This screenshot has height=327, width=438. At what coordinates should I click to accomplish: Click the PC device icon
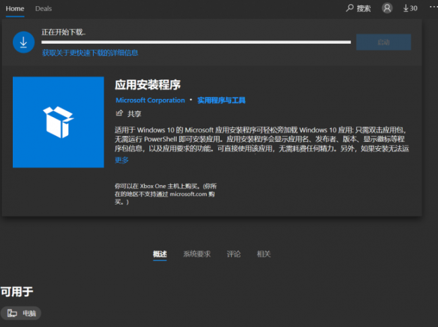point(12,313)
